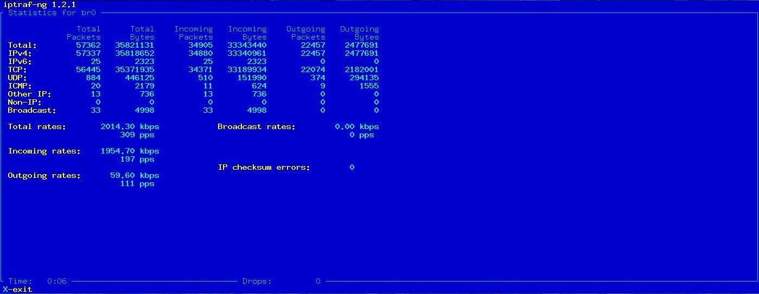Click ICMP incoming bytes value 624
This screenshot has width=759, height=294.
(x=259, y=86)
